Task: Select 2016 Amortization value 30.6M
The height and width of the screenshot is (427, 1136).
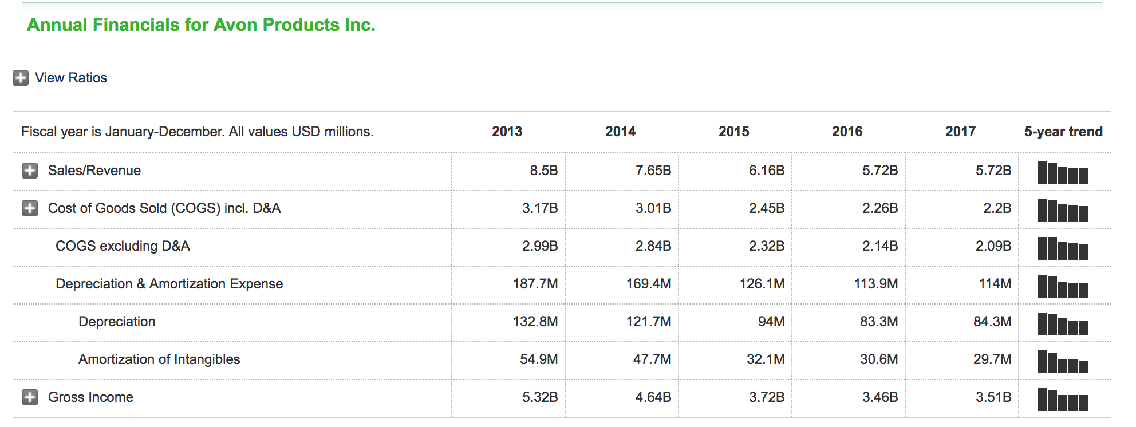Action: pos(879,359)
